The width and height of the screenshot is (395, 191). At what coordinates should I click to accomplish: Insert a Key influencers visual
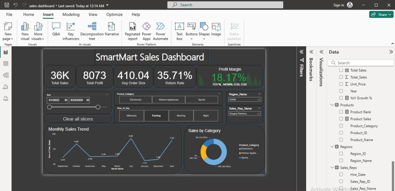(71, 31)
